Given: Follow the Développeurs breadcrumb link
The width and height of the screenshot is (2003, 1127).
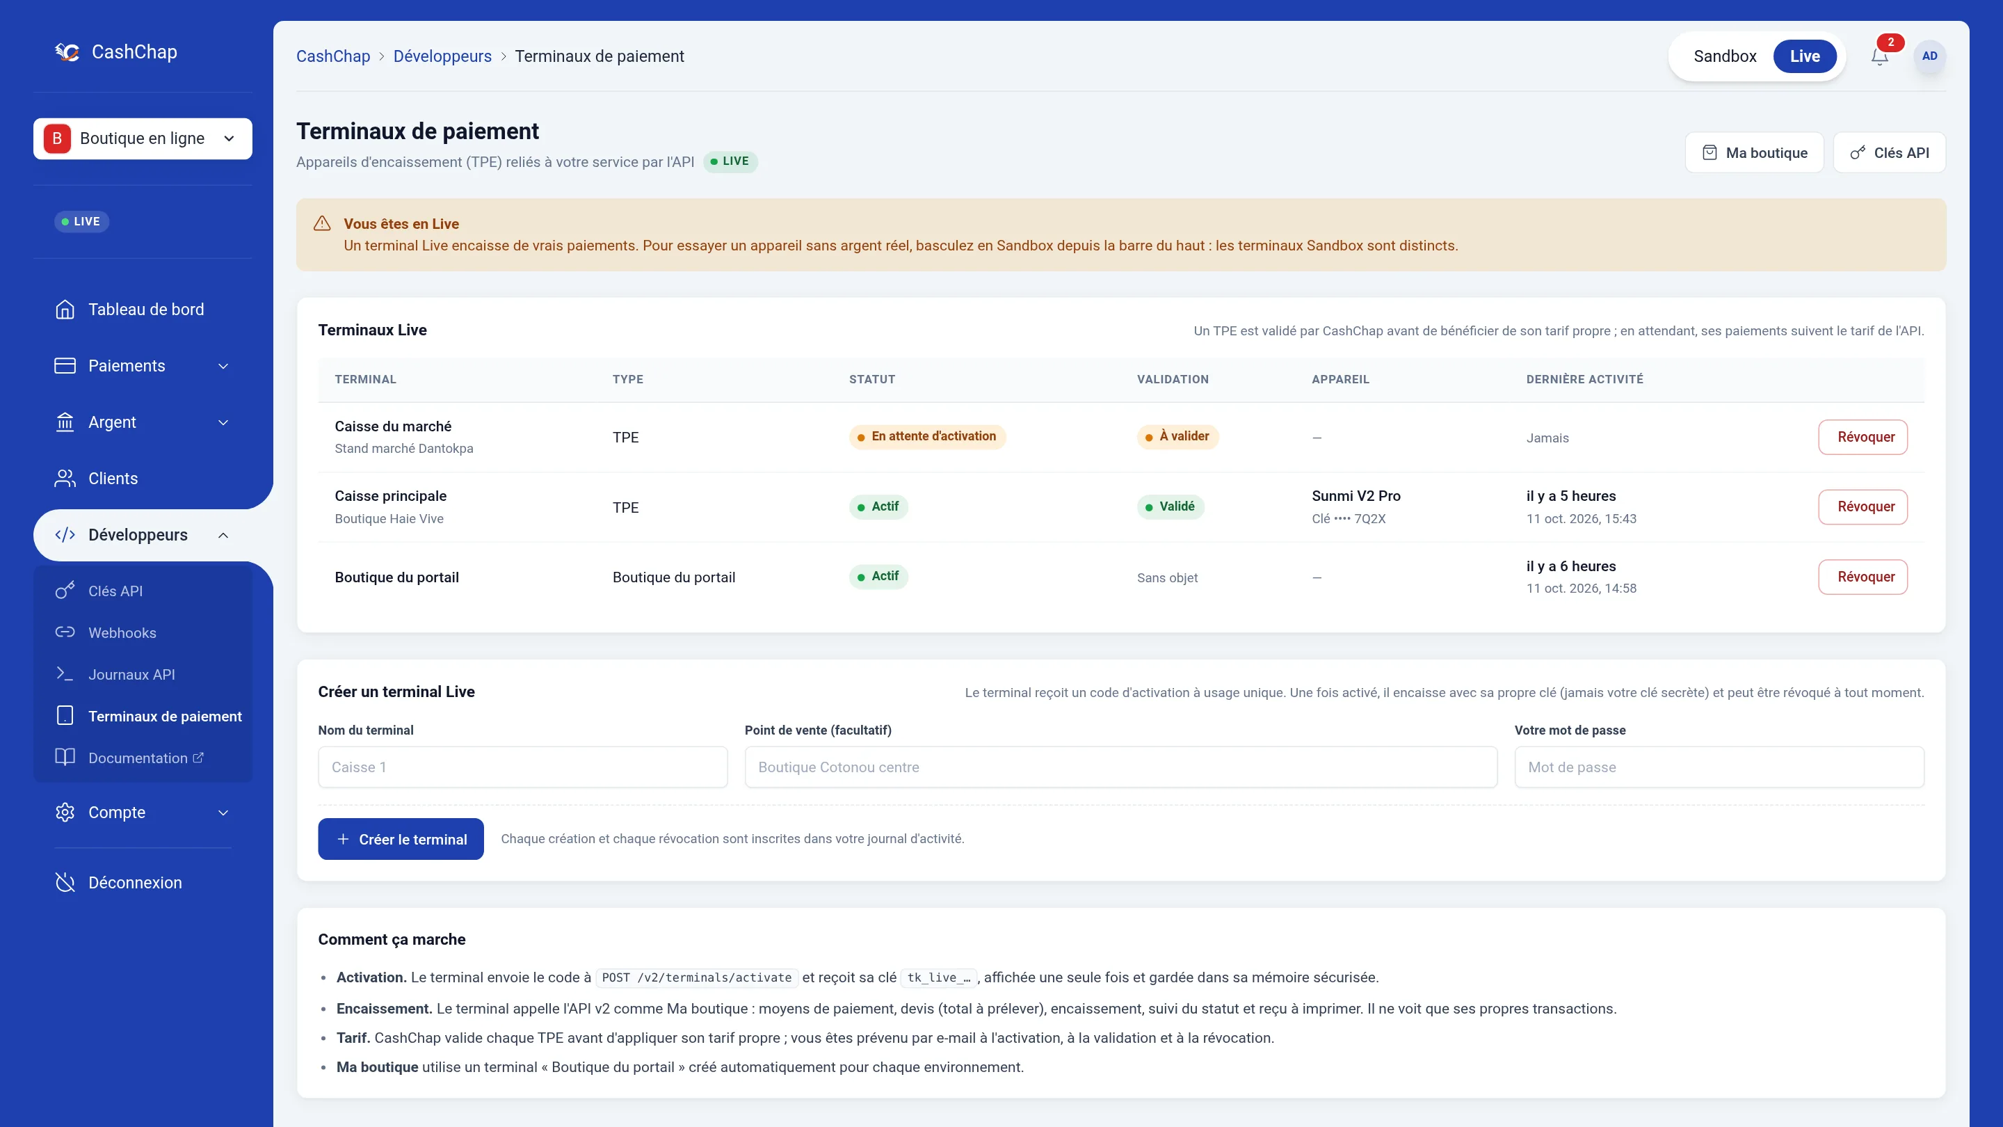Looking at the screenshot, I should point(442,56).
